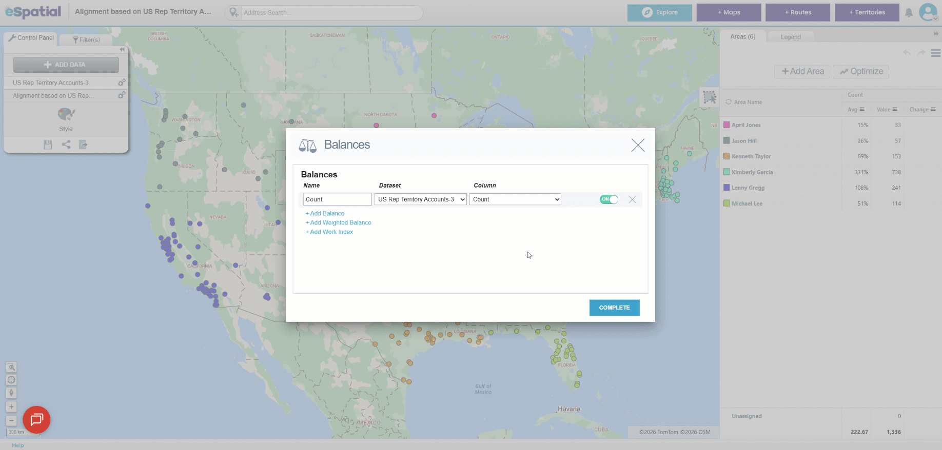Select the US Rep Territory Accounts-3 layer

[x=51, y=83]
